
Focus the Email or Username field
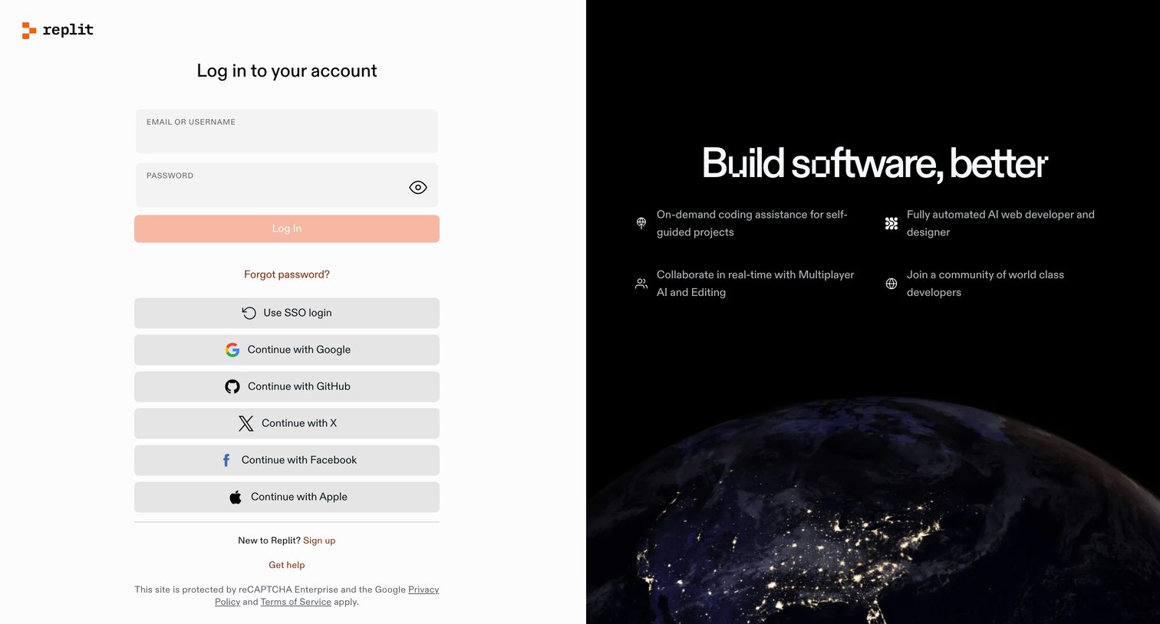pos(287,131)
